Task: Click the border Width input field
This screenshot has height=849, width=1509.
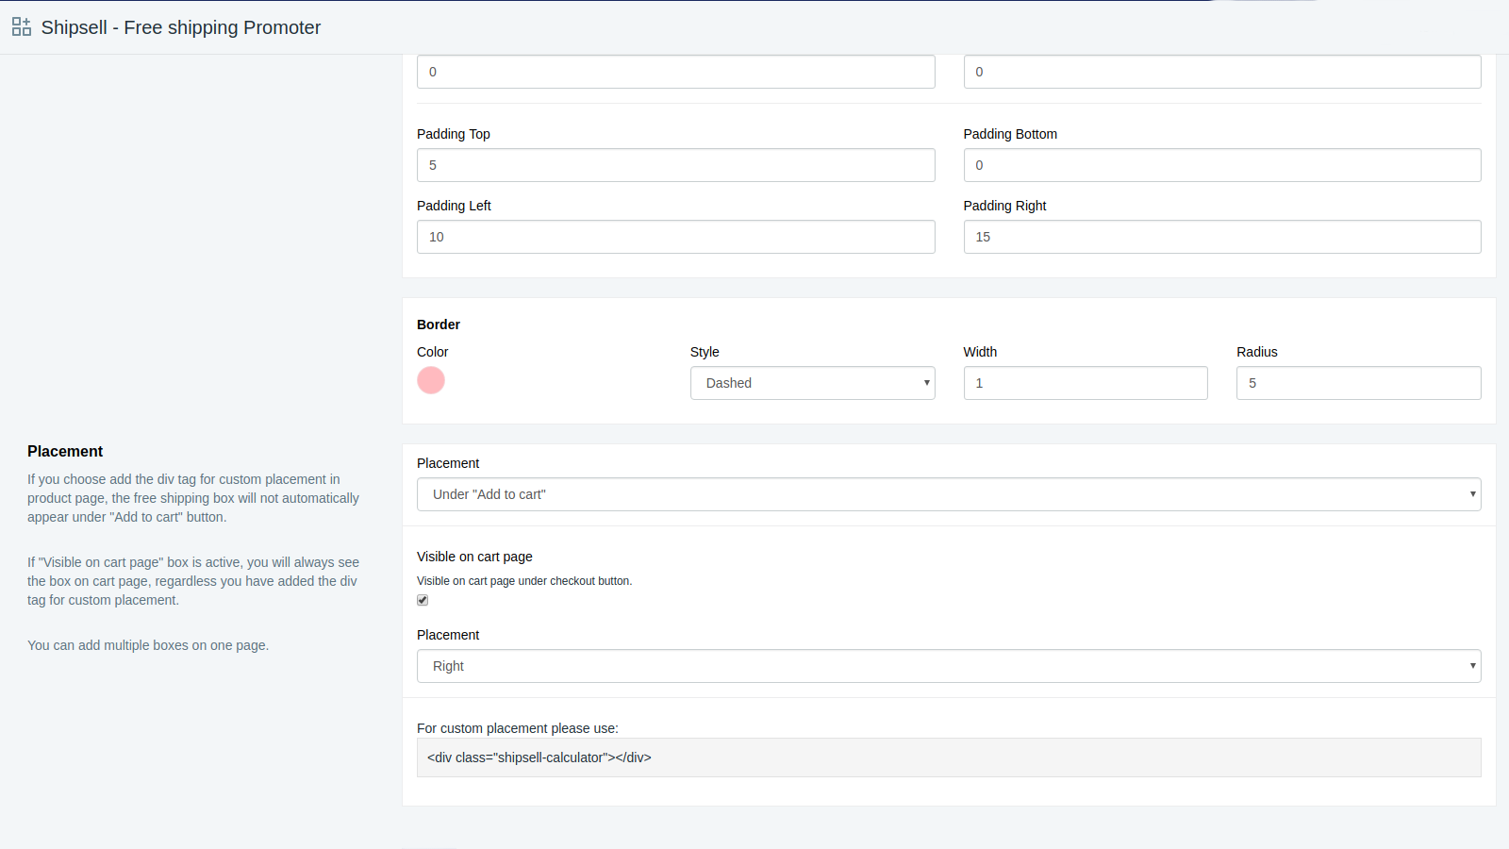Action: tap(1085, 383)
